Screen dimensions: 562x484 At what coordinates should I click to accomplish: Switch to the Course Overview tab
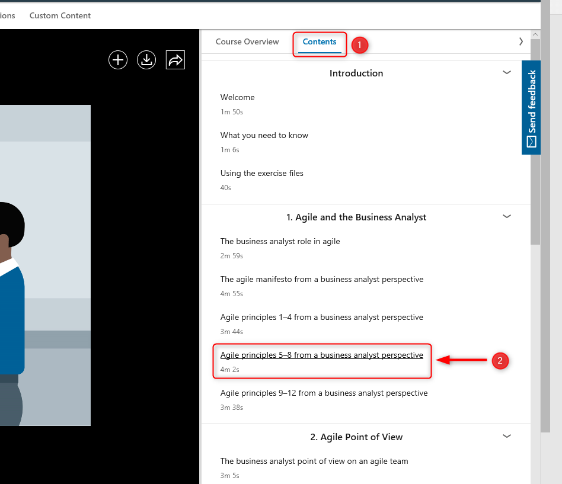(x=247, y=42)
